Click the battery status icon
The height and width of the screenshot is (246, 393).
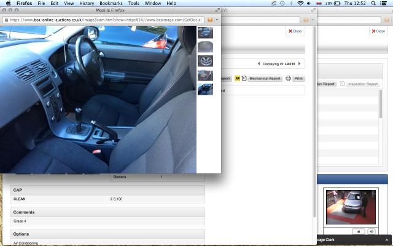click(x=337, y=3)
